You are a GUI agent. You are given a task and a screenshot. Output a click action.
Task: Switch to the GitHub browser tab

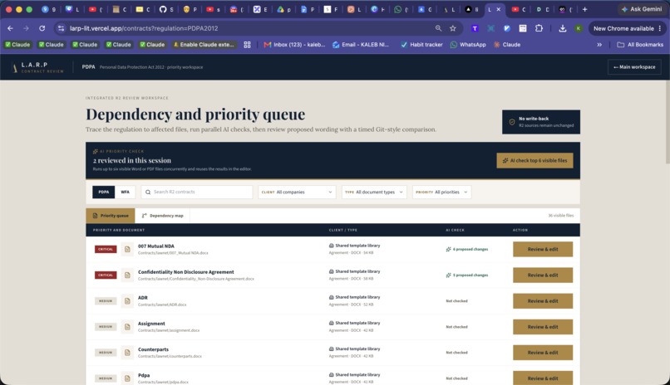pos(166,9)
